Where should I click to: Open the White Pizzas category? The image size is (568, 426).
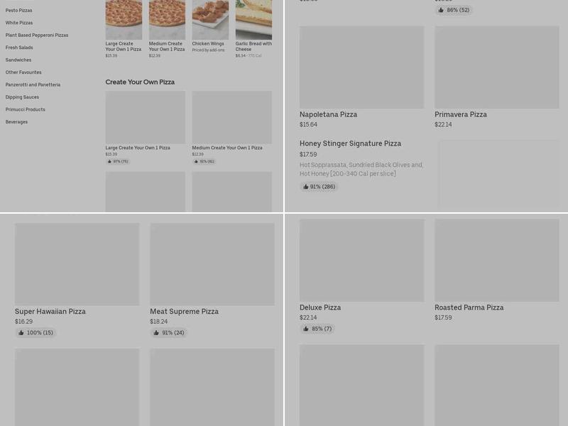pyautogui.click(x=20, y=23)
